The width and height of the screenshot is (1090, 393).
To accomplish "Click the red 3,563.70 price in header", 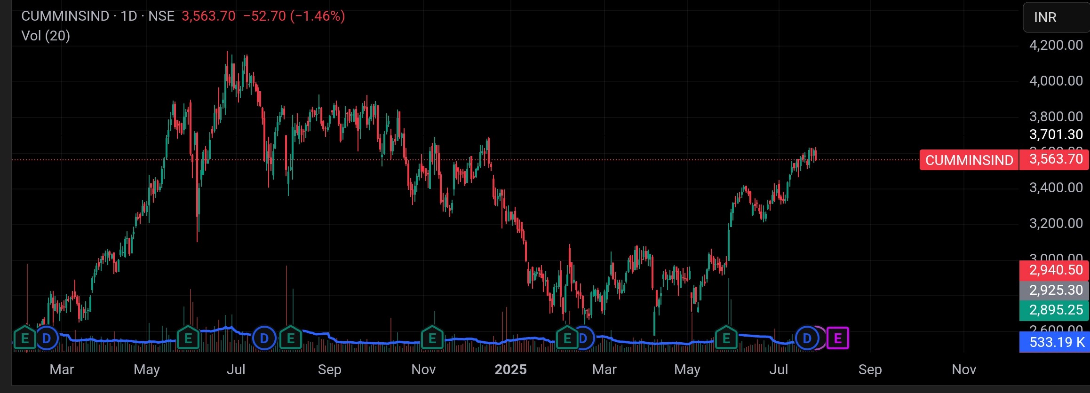I will [x=208, y=16].
